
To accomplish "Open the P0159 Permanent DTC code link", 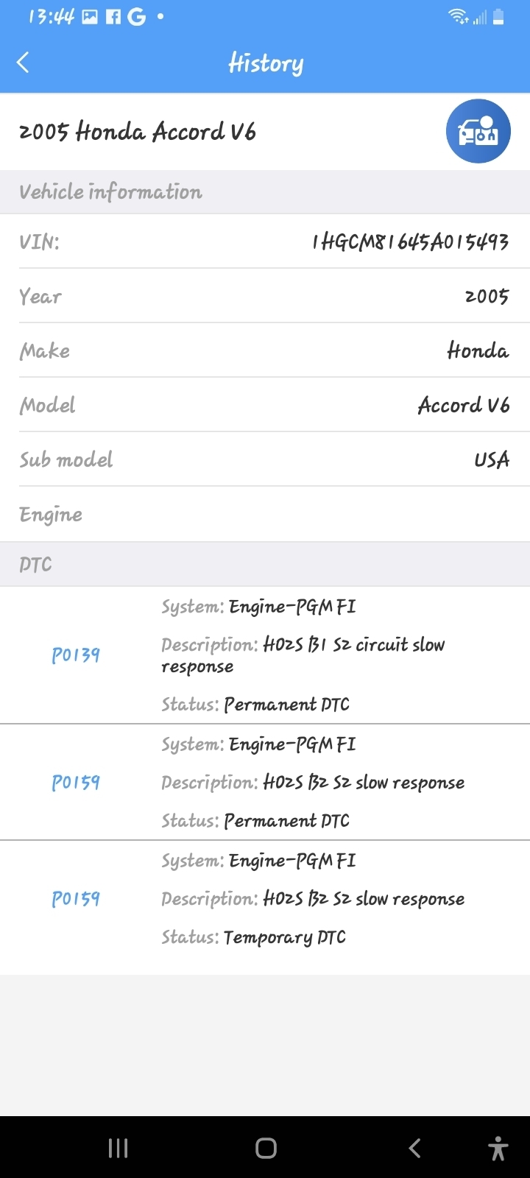I will tap(76, 783).
